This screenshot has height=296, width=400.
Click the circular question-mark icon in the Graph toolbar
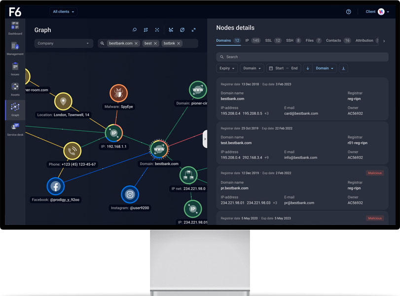pyautogui.click(x=182, y=30)
